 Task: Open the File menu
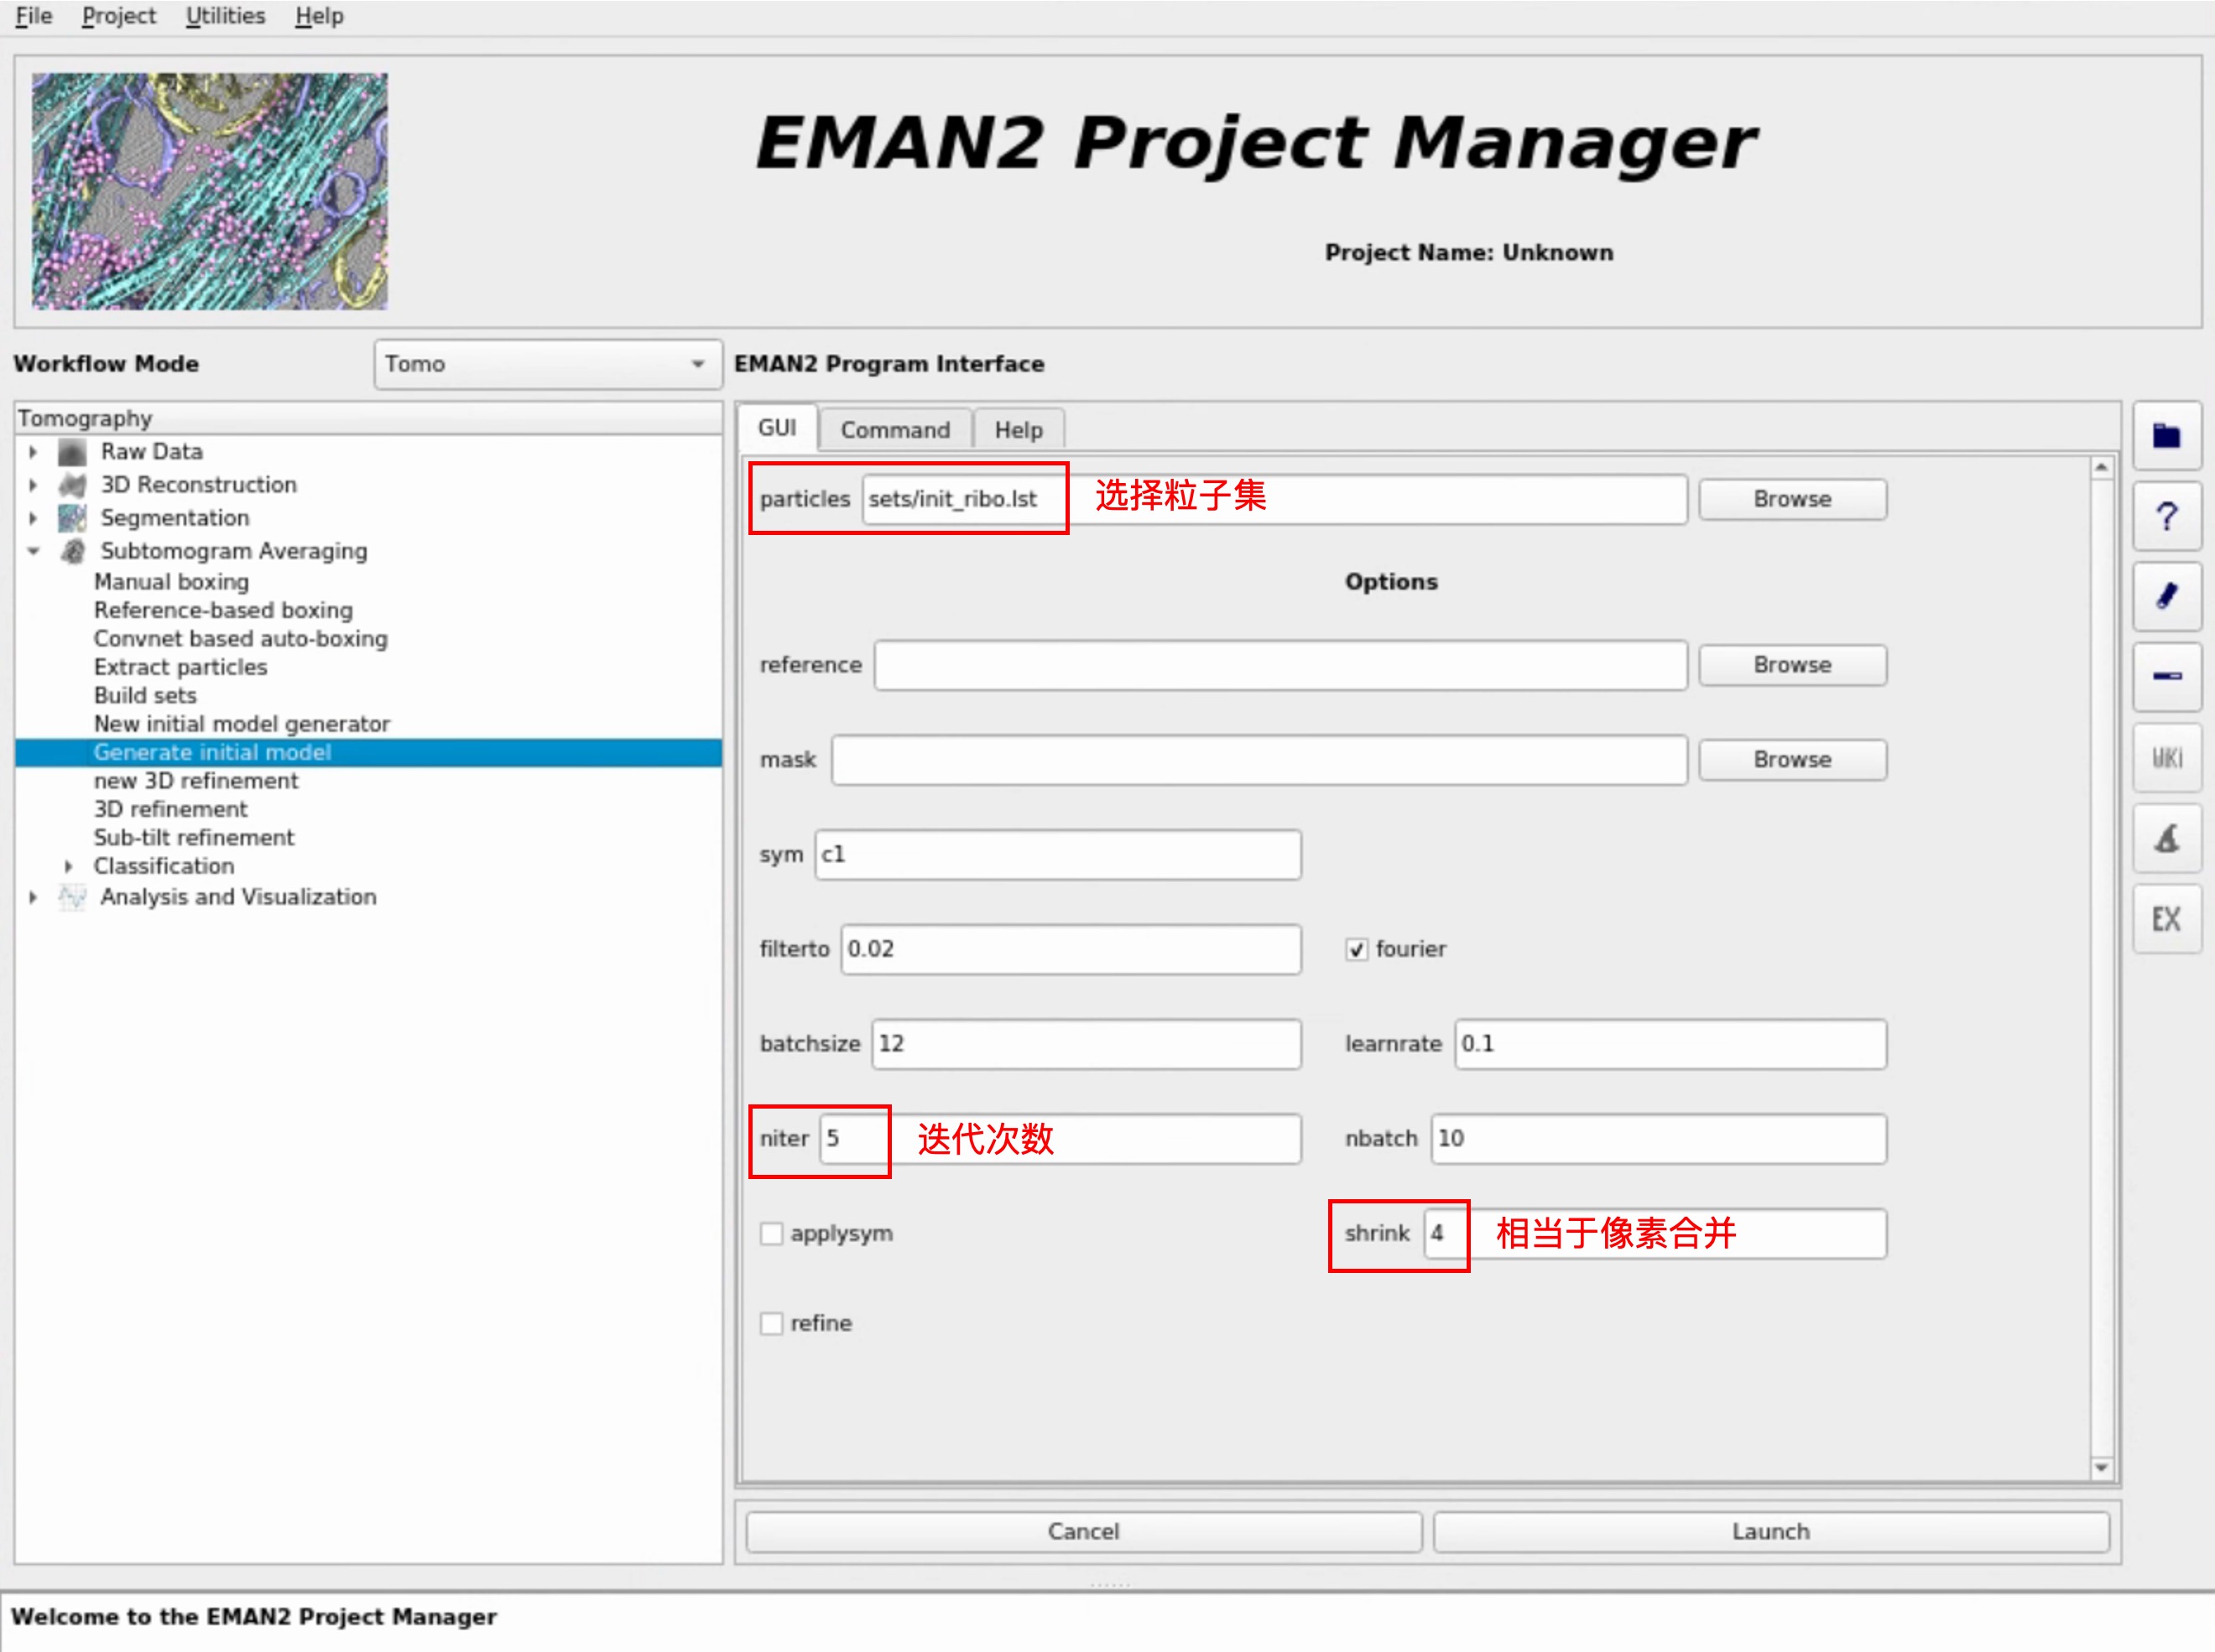pos(34,16)
